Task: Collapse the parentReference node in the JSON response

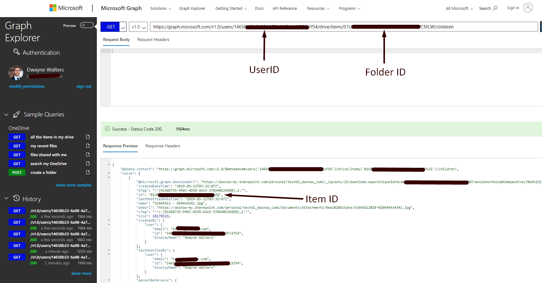Action: click(109, 280)
